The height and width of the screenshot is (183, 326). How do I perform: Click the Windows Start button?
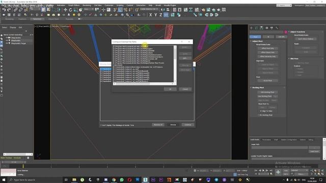[x=4, y=180]
